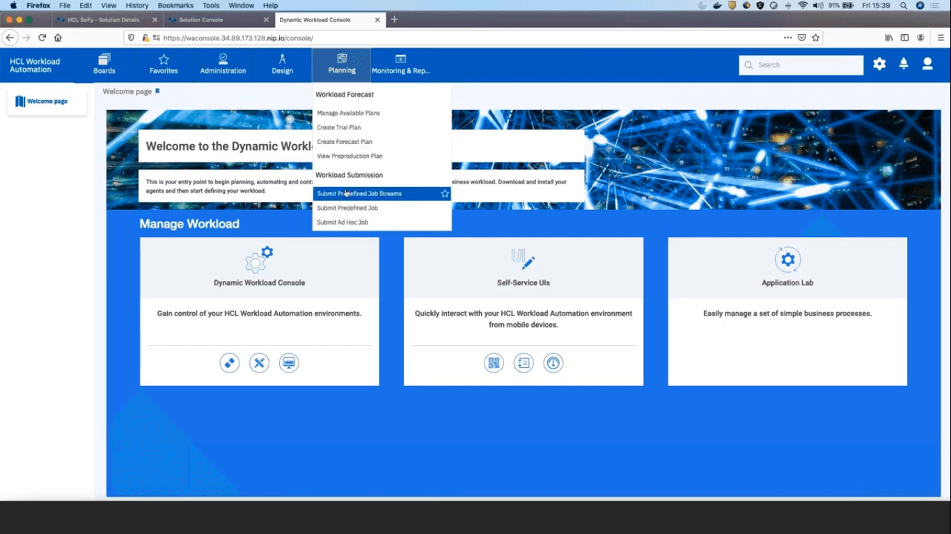951x534 pixels.
Task: Click the Create Trial Plan link
Action: 339,127
